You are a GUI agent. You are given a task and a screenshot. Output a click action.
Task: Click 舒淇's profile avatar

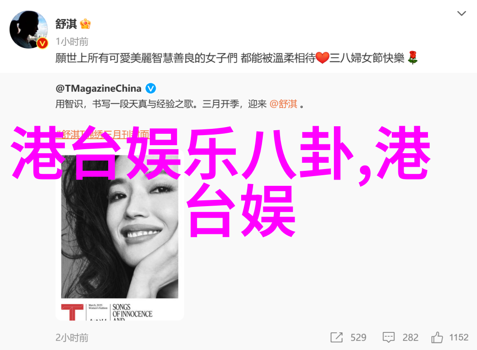29,30
